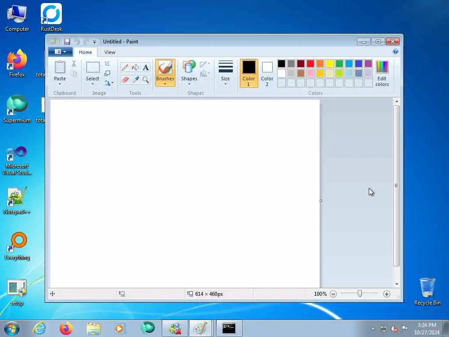Open the Shapes gallery icon
Viewport: 449px width, 337px height.
tap(189, 67)
